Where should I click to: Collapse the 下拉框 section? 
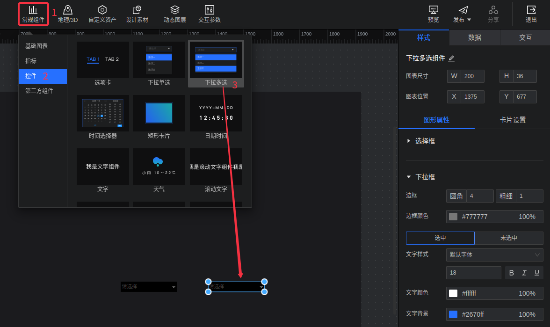tap(409, 177)
